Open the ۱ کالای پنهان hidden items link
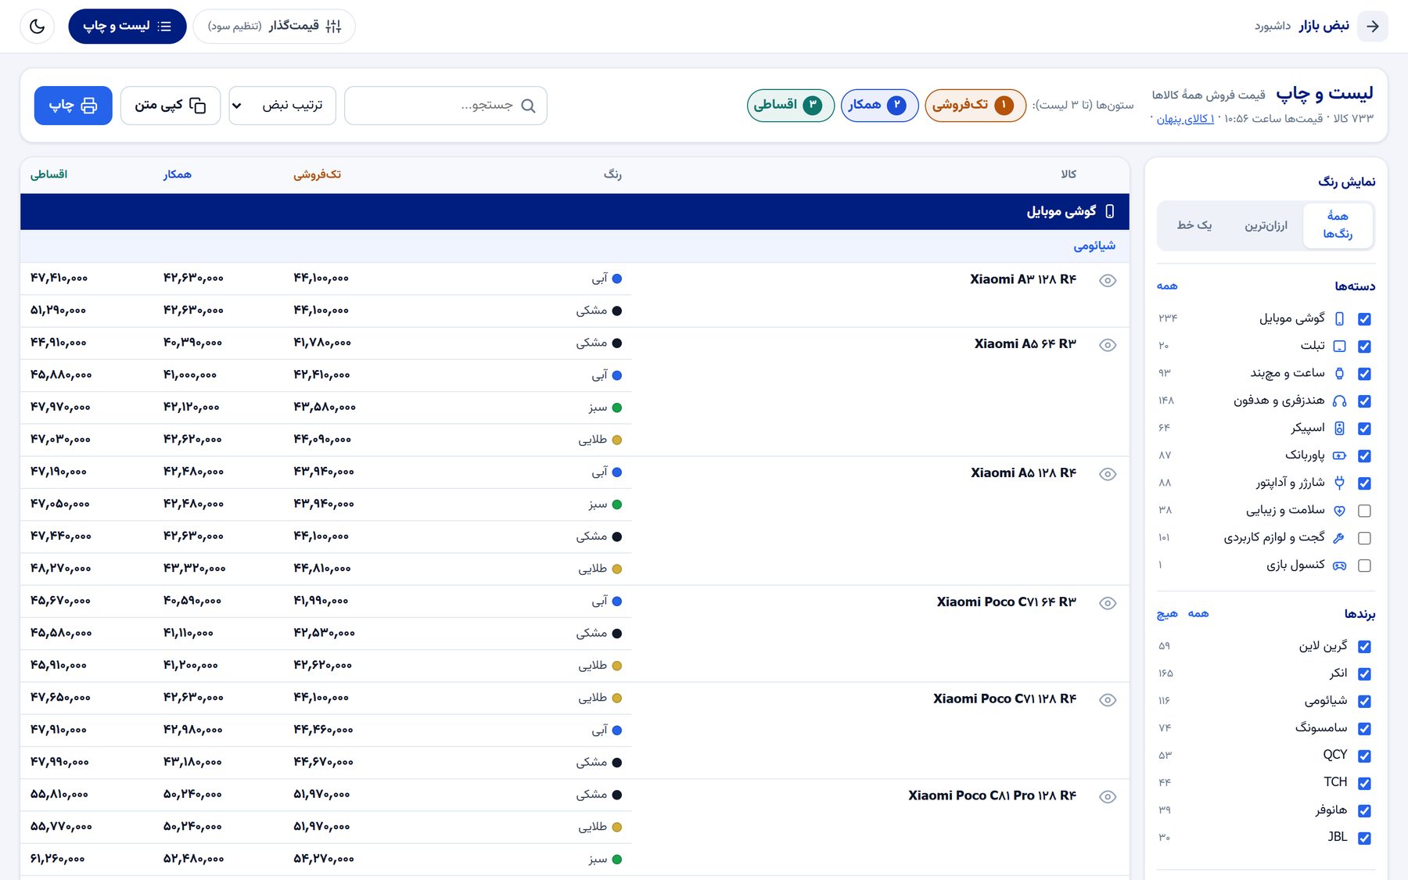Viewport: 1408px width, 880px height. (x=1185, y=119)
